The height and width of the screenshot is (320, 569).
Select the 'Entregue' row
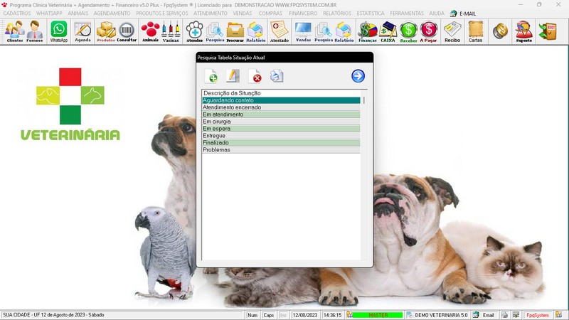[x=281, y=136]
